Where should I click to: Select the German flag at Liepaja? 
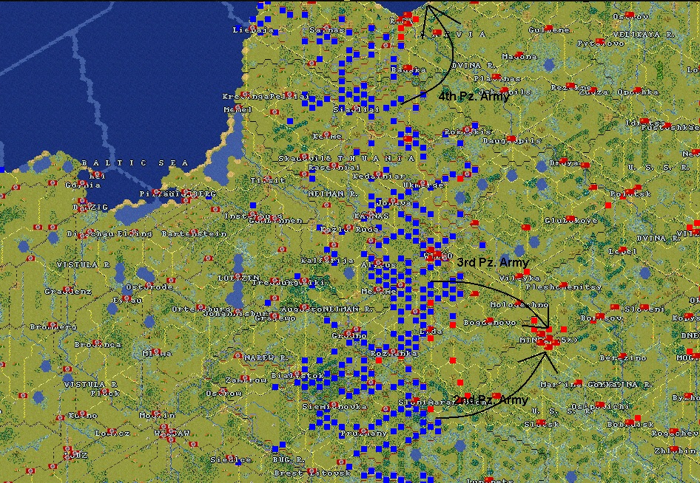[252, 28]
